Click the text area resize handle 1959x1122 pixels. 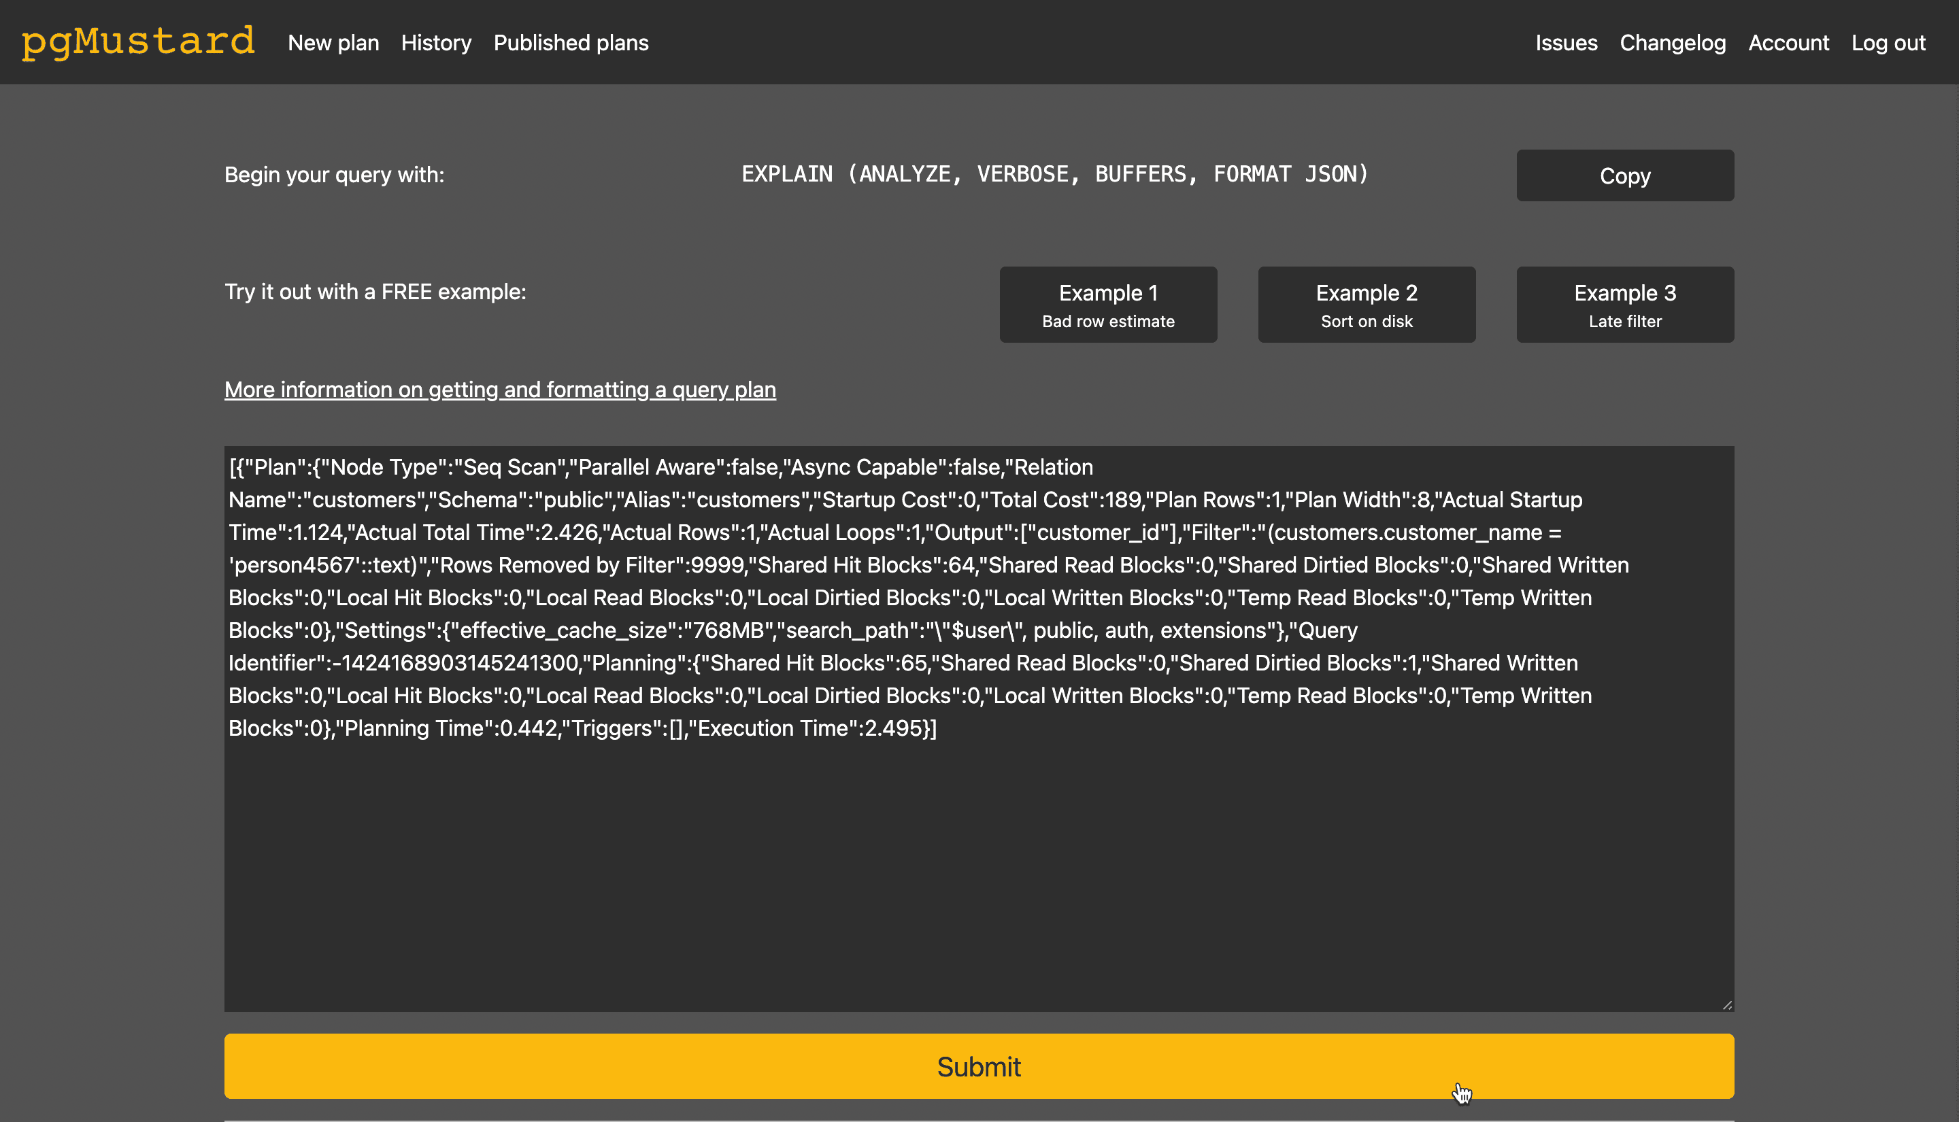pyautogui.click(x=1726, y=1004)
